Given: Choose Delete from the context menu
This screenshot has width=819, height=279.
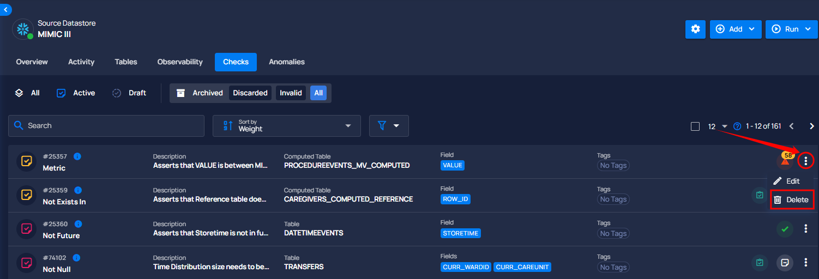Looking at the screenshot, I should [x=791, y=200].
